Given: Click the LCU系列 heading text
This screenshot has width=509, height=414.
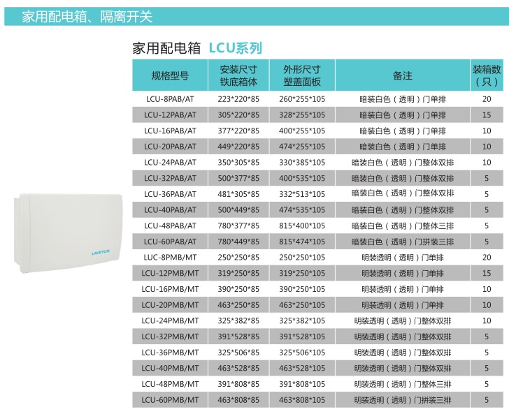Looking at the screenshot, I should [x=235, y=48].
